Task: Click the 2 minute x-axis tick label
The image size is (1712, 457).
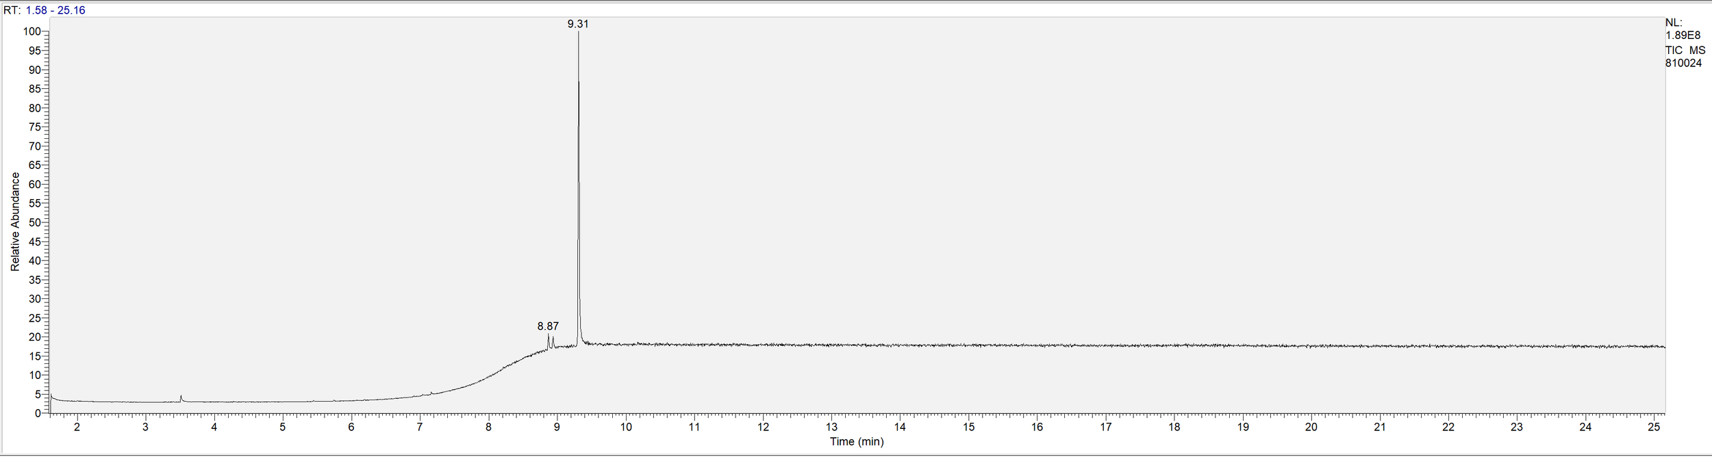Action: click(x=77, y=427)
